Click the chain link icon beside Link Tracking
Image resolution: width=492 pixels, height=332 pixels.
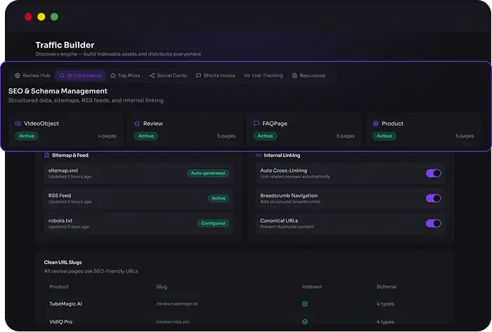247,76
